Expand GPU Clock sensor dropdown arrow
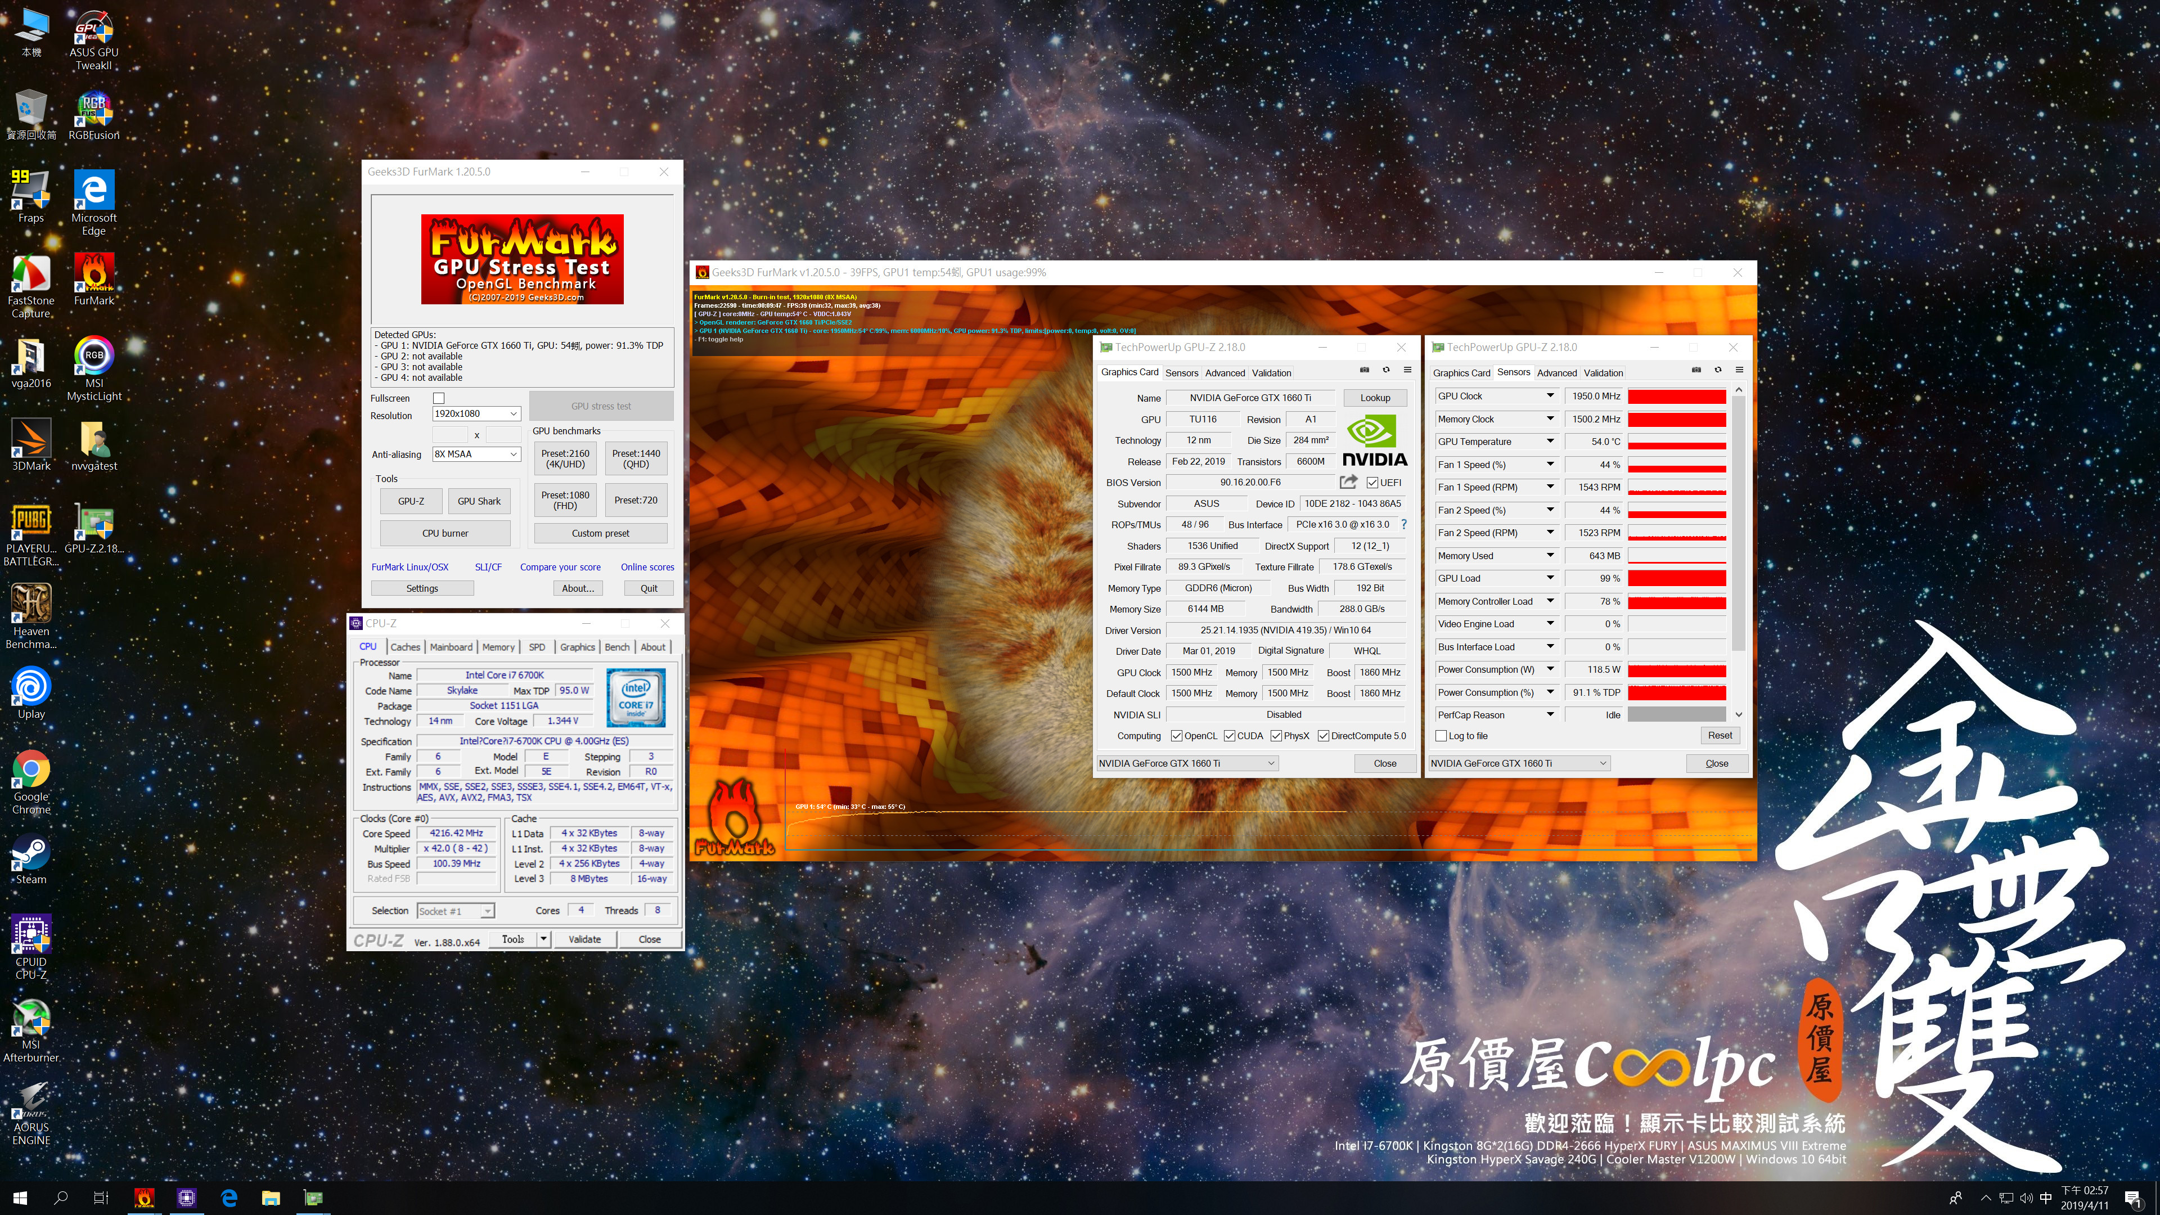 1550,396
